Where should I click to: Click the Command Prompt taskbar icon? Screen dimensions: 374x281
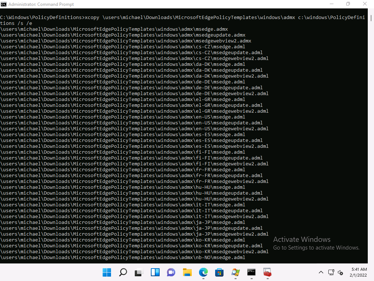tap(251, 272)
